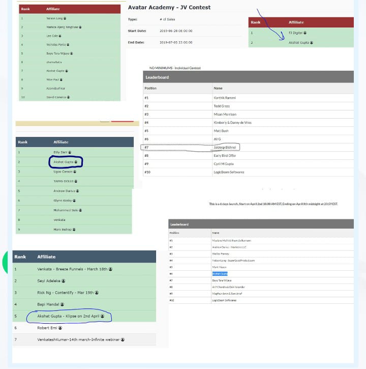Screen dimensions: 366x369
Task: Click profile icon after Akshat Gupta - Klipse
Action: point(103,316)
